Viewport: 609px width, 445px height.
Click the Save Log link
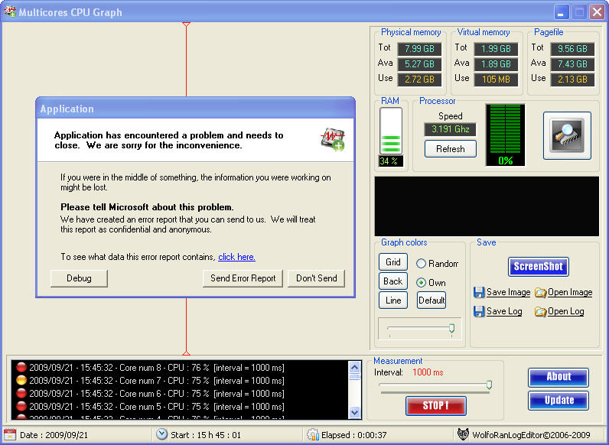504,311
